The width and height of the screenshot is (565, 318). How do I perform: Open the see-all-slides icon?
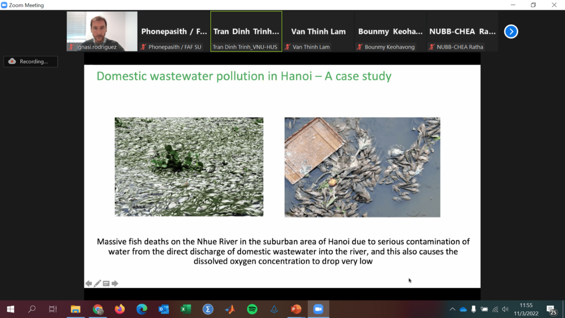(106, 283)
